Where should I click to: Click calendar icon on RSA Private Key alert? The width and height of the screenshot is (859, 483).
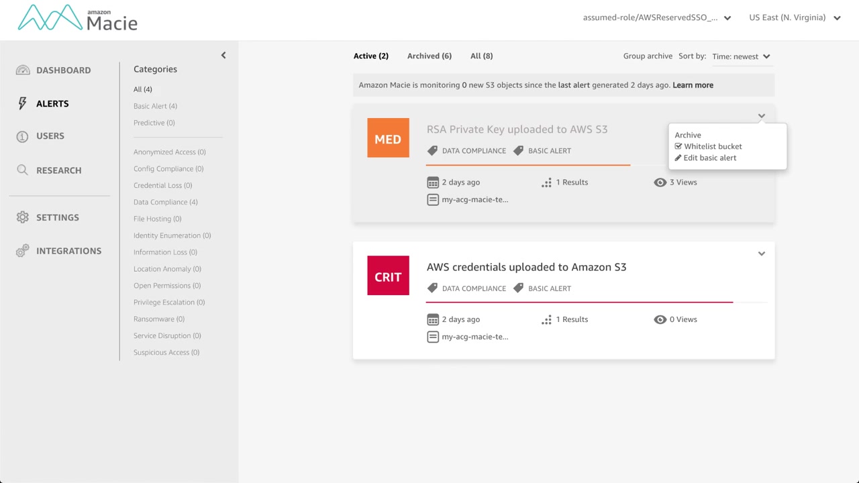433,182
